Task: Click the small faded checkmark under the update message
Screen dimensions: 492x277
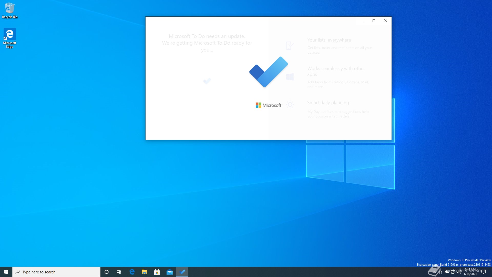Action: click(207, 81)
